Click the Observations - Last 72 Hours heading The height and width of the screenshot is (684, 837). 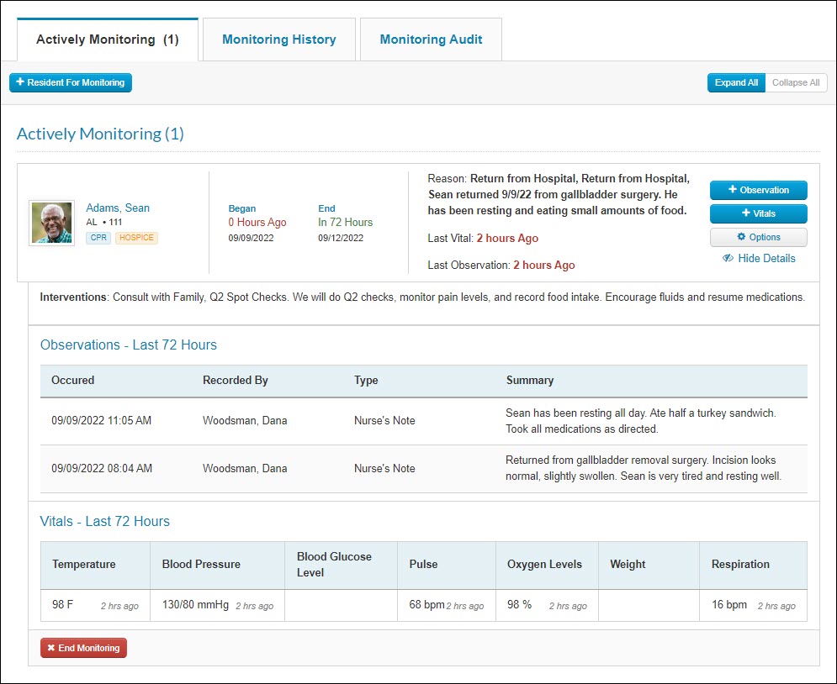click(x=129, y=345)
